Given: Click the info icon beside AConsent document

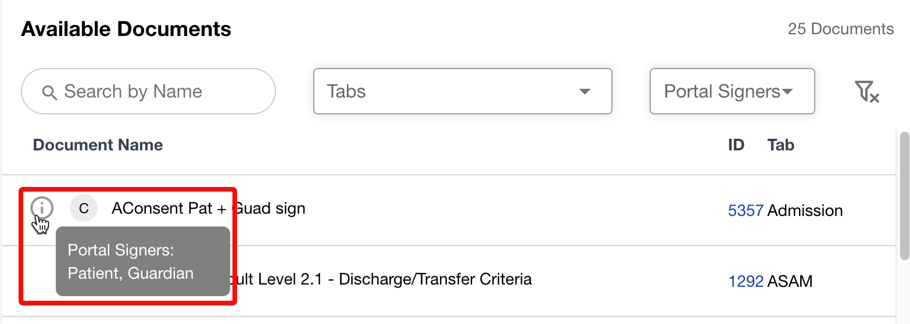Looking at the screenshot, I should point(42,208).
